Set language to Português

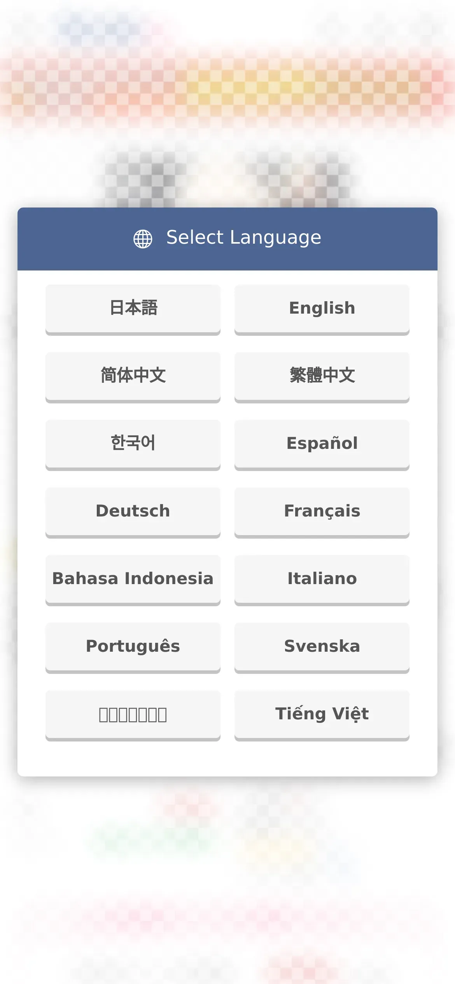[x=133, y=648]
